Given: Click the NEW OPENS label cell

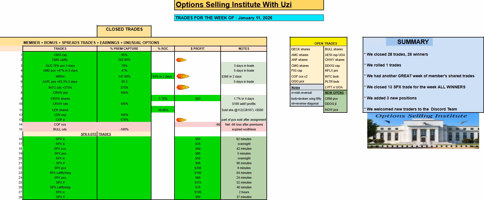Looking at the screenshot, I should point(335,93).
